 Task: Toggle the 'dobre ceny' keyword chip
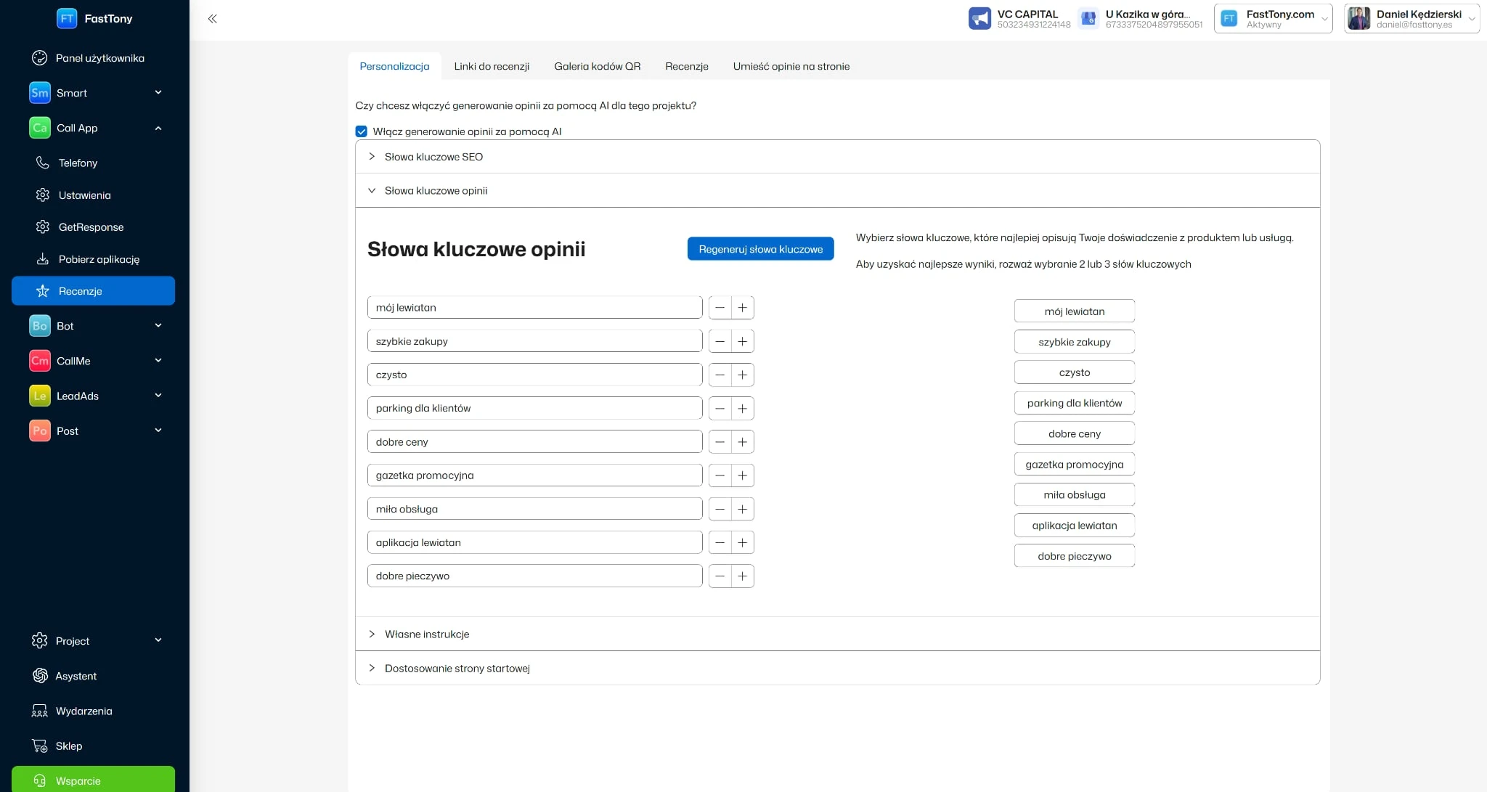[x=1075, y=433]
